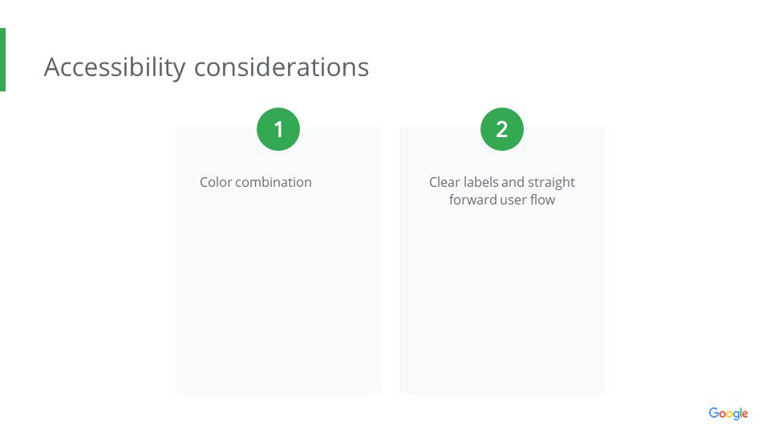This screenshot has height=433, width=770.
Task: Click the capital G in Google logo
Action: (x=714, y=413)
